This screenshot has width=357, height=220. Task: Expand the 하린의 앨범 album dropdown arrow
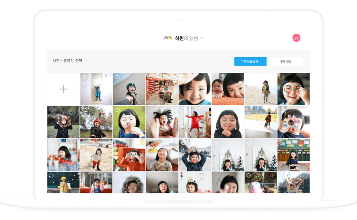[202, 38]
